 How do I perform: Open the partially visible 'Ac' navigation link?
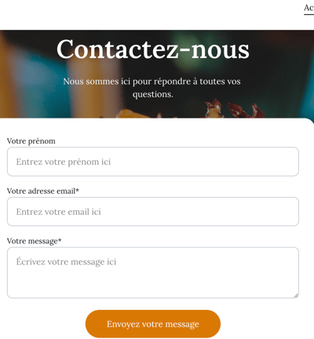pyautogui.click(x=309, y=8)
